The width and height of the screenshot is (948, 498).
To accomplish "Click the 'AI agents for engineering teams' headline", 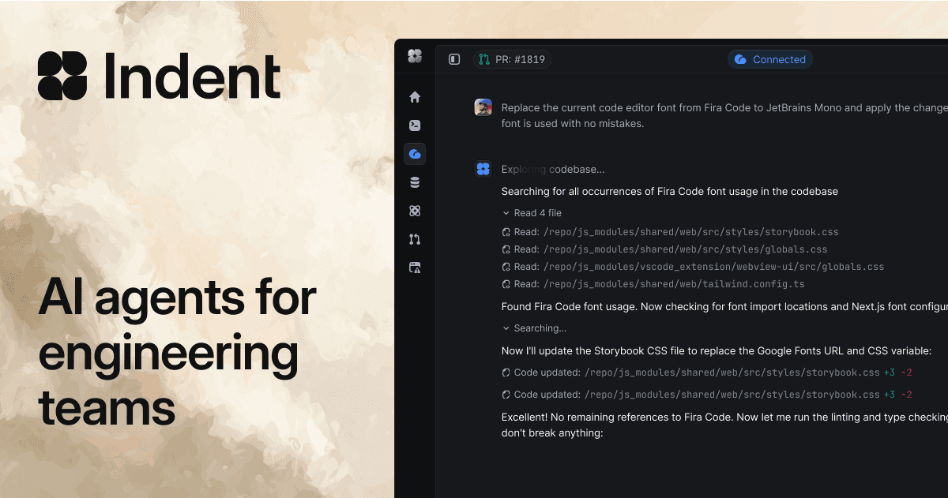I will pos(178,354).
